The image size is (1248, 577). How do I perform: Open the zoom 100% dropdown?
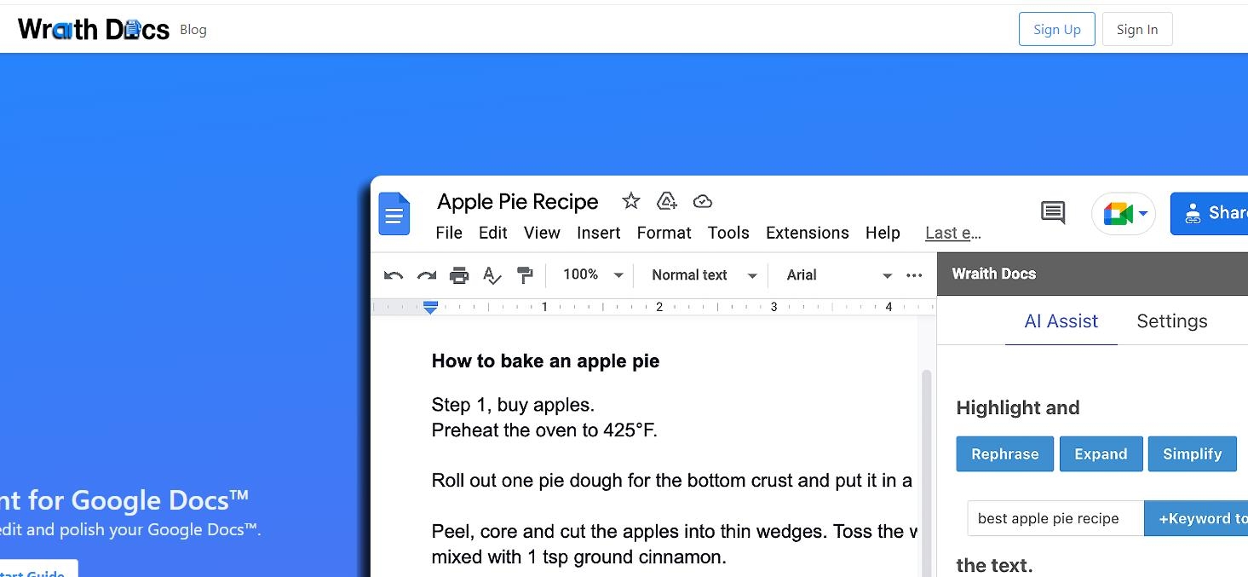pos(593,274)
